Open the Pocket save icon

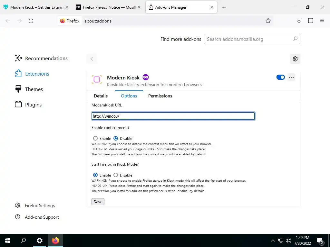(x=299, y=21)
